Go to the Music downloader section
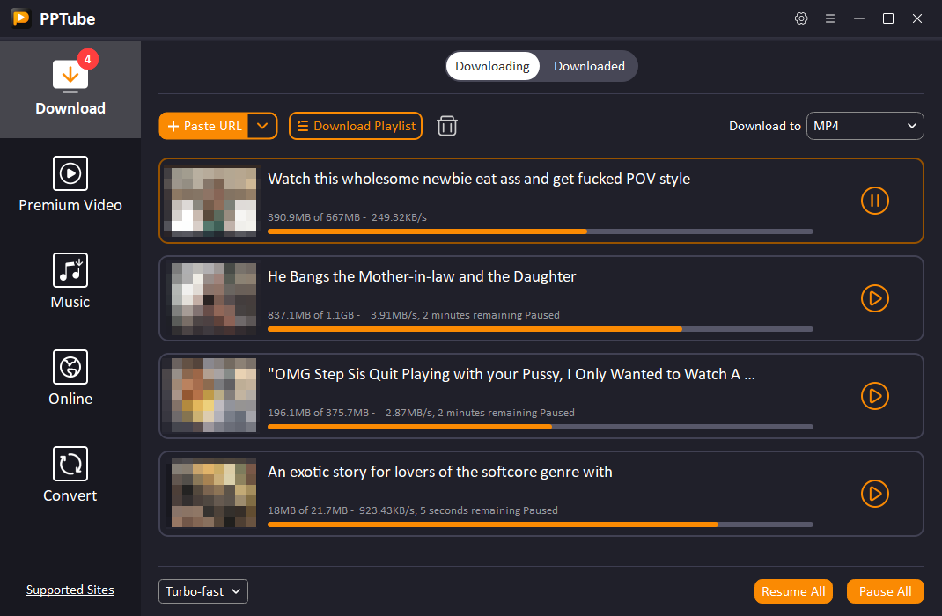The height and width of the screenshot is (616, 942). pyautogui.click(x=70, y=280)
